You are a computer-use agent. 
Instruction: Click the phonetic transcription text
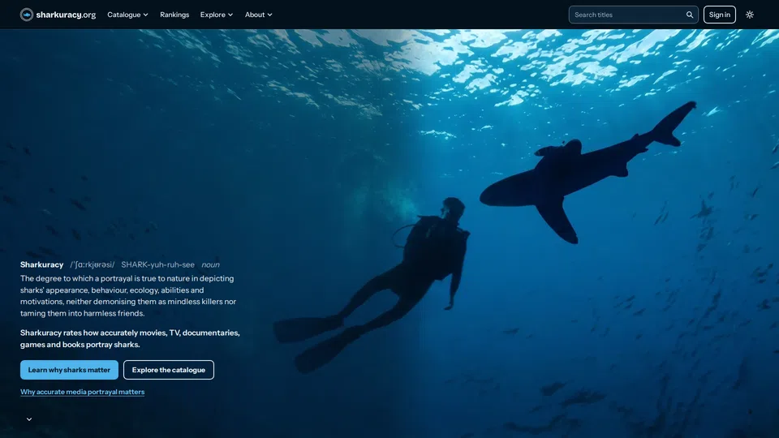tap(93, 264)
